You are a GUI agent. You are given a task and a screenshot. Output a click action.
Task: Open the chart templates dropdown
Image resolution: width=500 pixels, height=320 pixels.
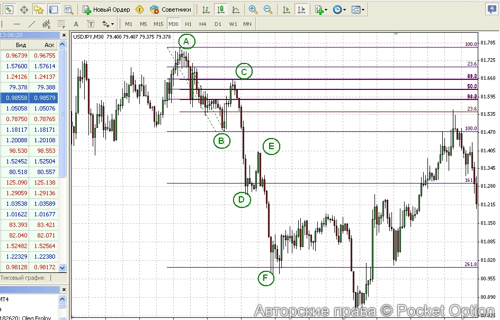pos(358,10)
